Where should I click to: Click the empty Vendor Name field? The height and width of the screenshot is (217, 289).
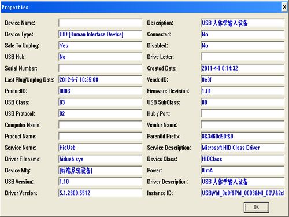243,125
